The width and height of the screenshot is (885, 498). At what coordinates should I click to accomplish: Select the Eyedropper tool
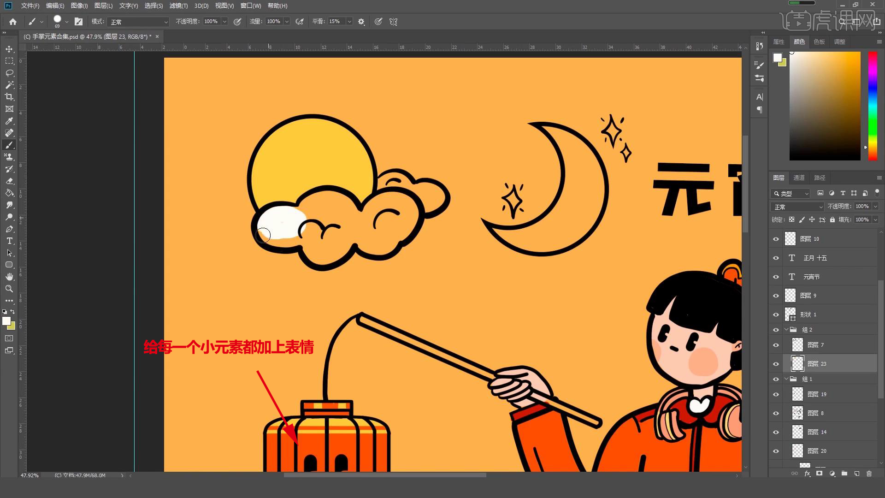[x=9, y=121]
